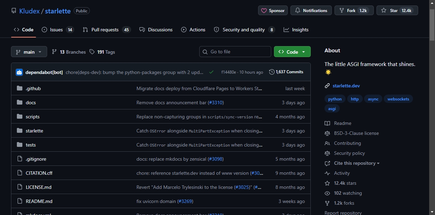
Task: View 102 watching link
Action: click(343, 193)
